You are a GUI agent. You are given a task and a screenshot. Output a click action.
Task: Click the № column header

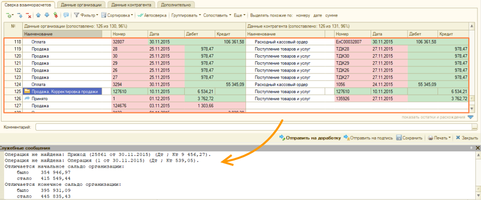(13, 26)
